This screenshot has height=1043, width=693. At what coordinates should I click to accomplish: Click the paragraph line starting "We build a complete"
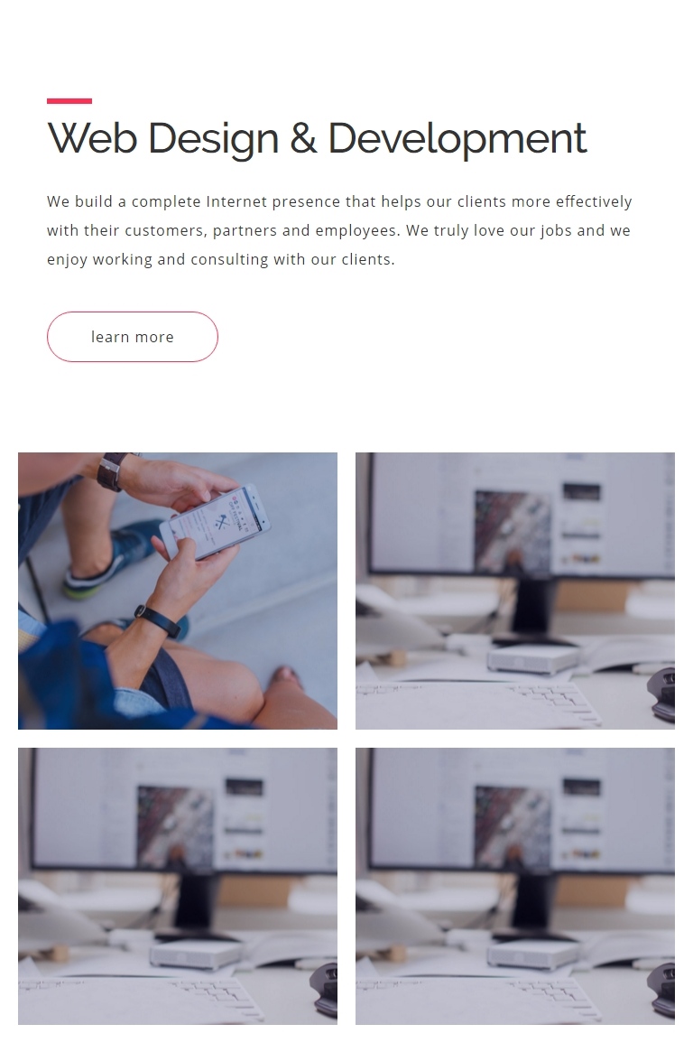tap(339, 201)
